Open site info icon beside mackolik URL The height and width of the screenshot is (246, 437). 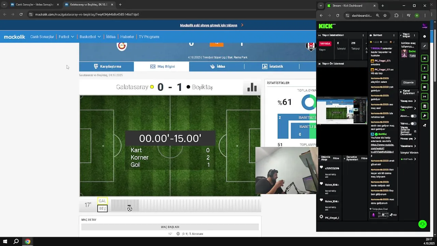point(30,14)
